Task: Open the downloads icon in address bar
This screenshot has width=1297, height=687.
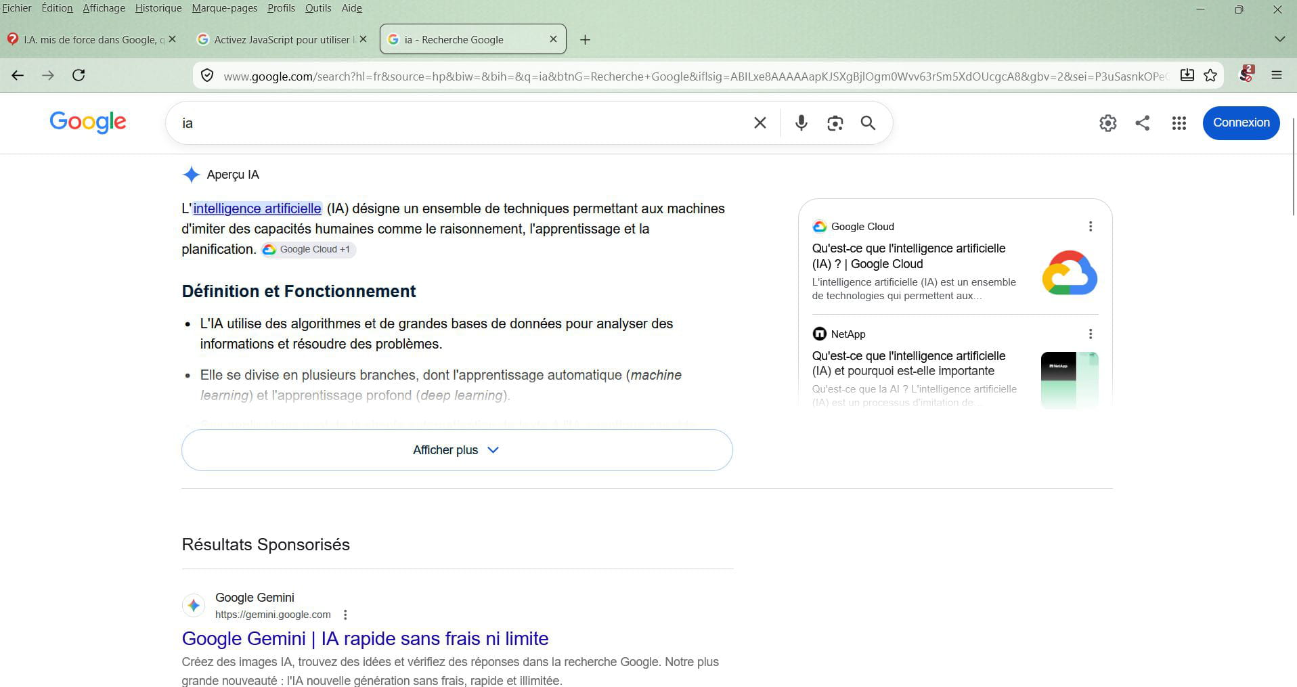Action: 1187,75
